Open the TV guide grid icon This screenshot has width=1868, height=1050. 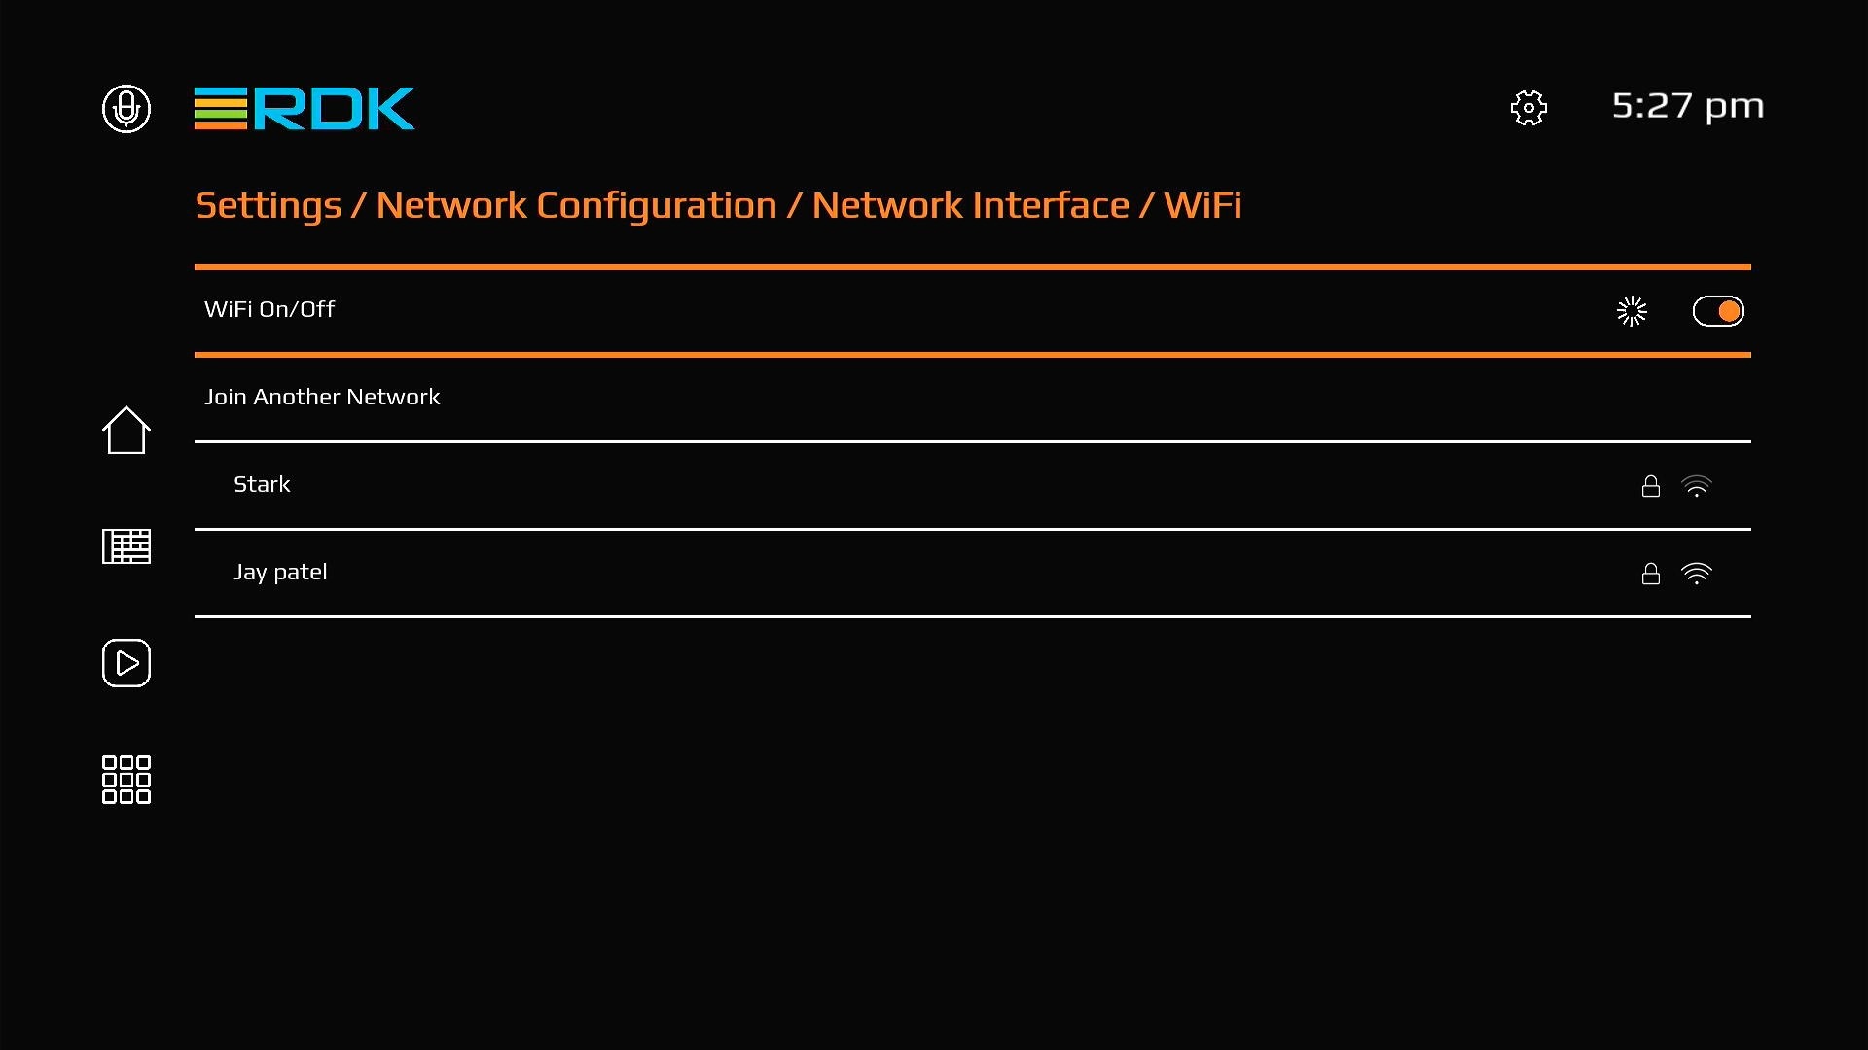click(x=126, y=546)
